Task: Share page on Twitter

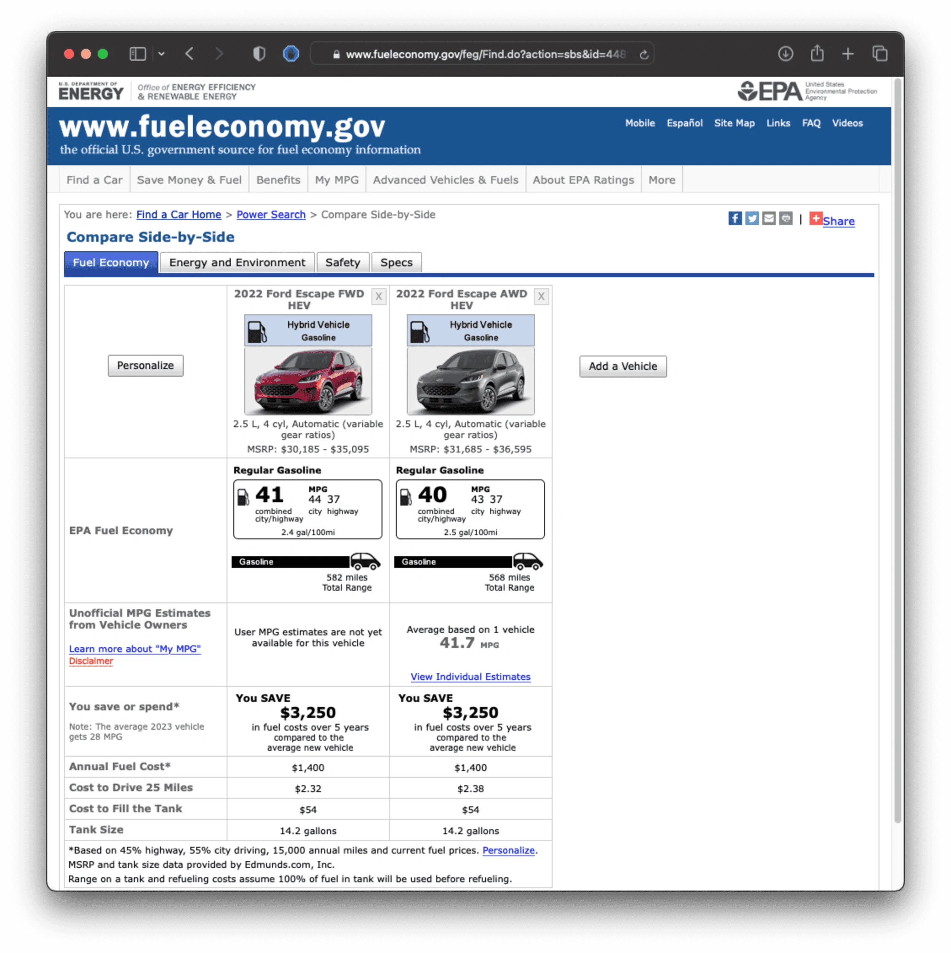Action: [751, 218]
